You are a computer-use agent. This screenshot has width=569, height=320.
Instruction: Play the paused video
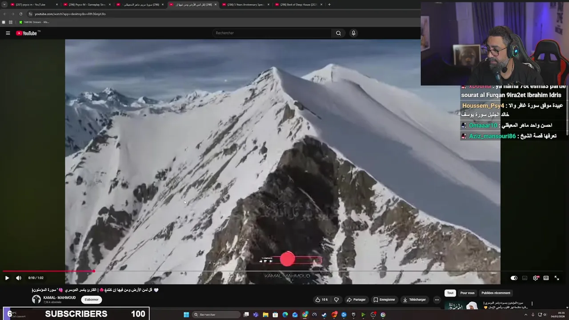(x=7, y=278)
